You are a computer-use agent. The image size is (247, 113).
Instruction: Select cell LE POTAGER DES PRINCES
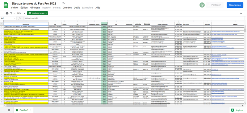click(26, 101)
